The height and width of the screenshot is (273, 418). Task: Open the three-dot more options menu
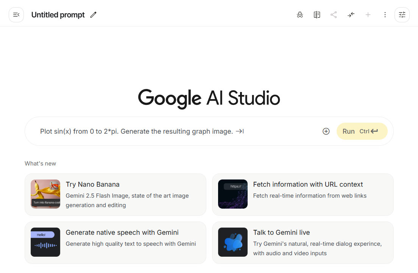[385, 15]
